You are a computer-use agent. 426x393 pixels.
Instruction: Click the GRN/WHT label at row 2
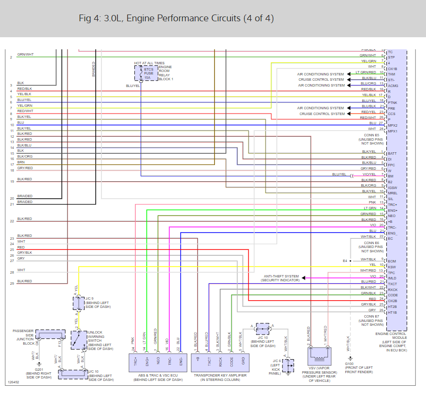click(x=26, y=55)
